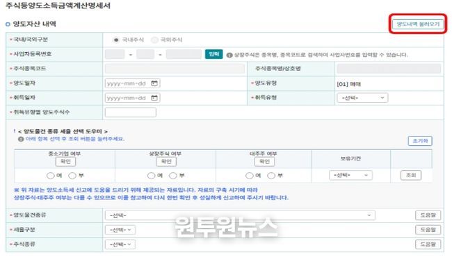452x257 pixels.
Task: Open the 세율구분 dropdown
Action: pos(120,230)
